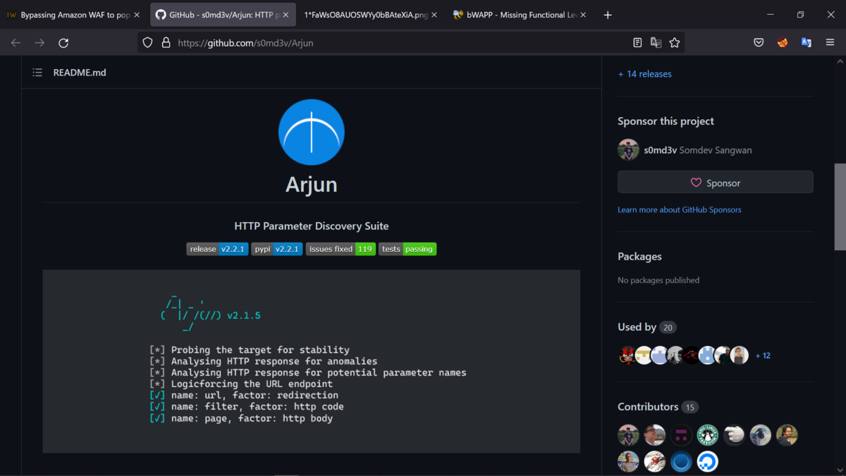
Task: Go back to the previous page
Action: coord(16,42)
